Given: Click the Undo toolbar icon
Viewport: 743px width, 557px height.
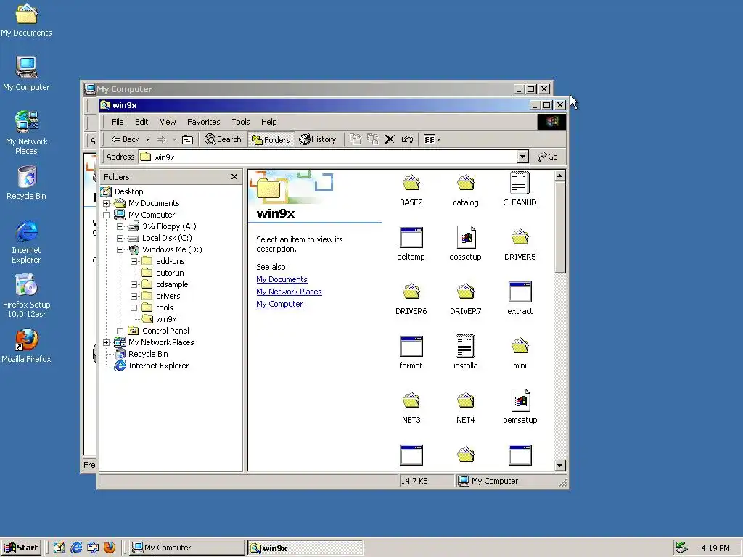Looking at the screenshot, I should coord(407,139).
